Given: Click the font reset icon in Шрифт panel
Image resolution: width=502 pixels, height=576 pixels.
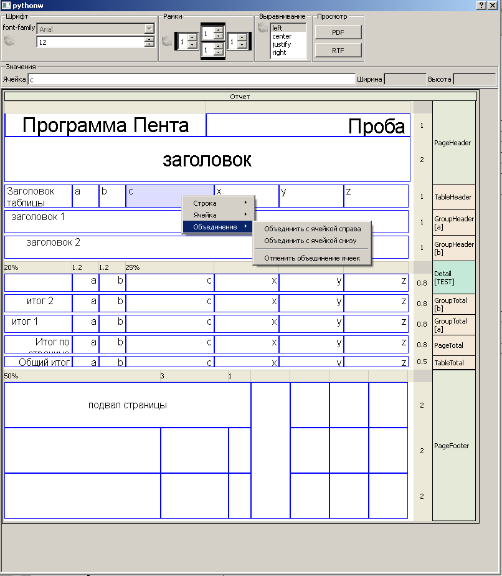Looking at the screenshot, I should tap(9, 41).
